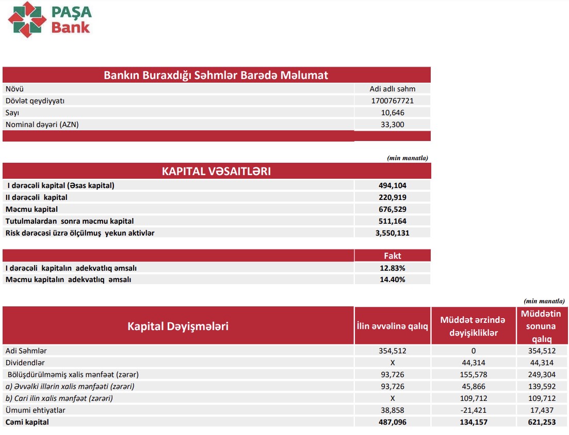Select the Müddət ərzində dəyişikliklər column header
The image size is (569, 435).
click(473, 326)
